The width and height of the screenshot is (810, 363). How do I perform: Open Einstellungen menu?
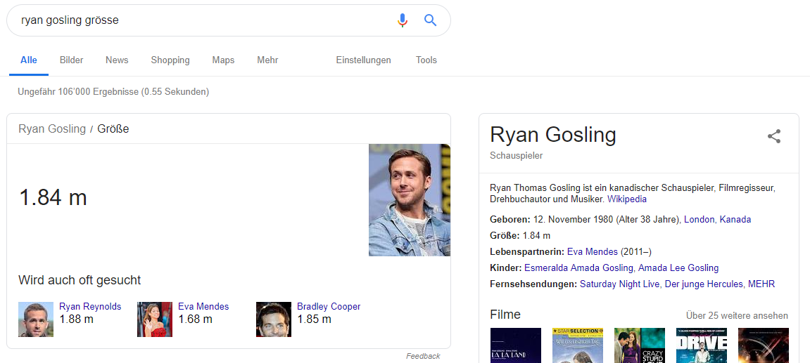(363, 60)
